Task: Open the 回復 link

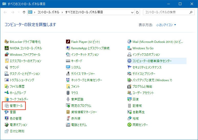Action: coord(136,99)
